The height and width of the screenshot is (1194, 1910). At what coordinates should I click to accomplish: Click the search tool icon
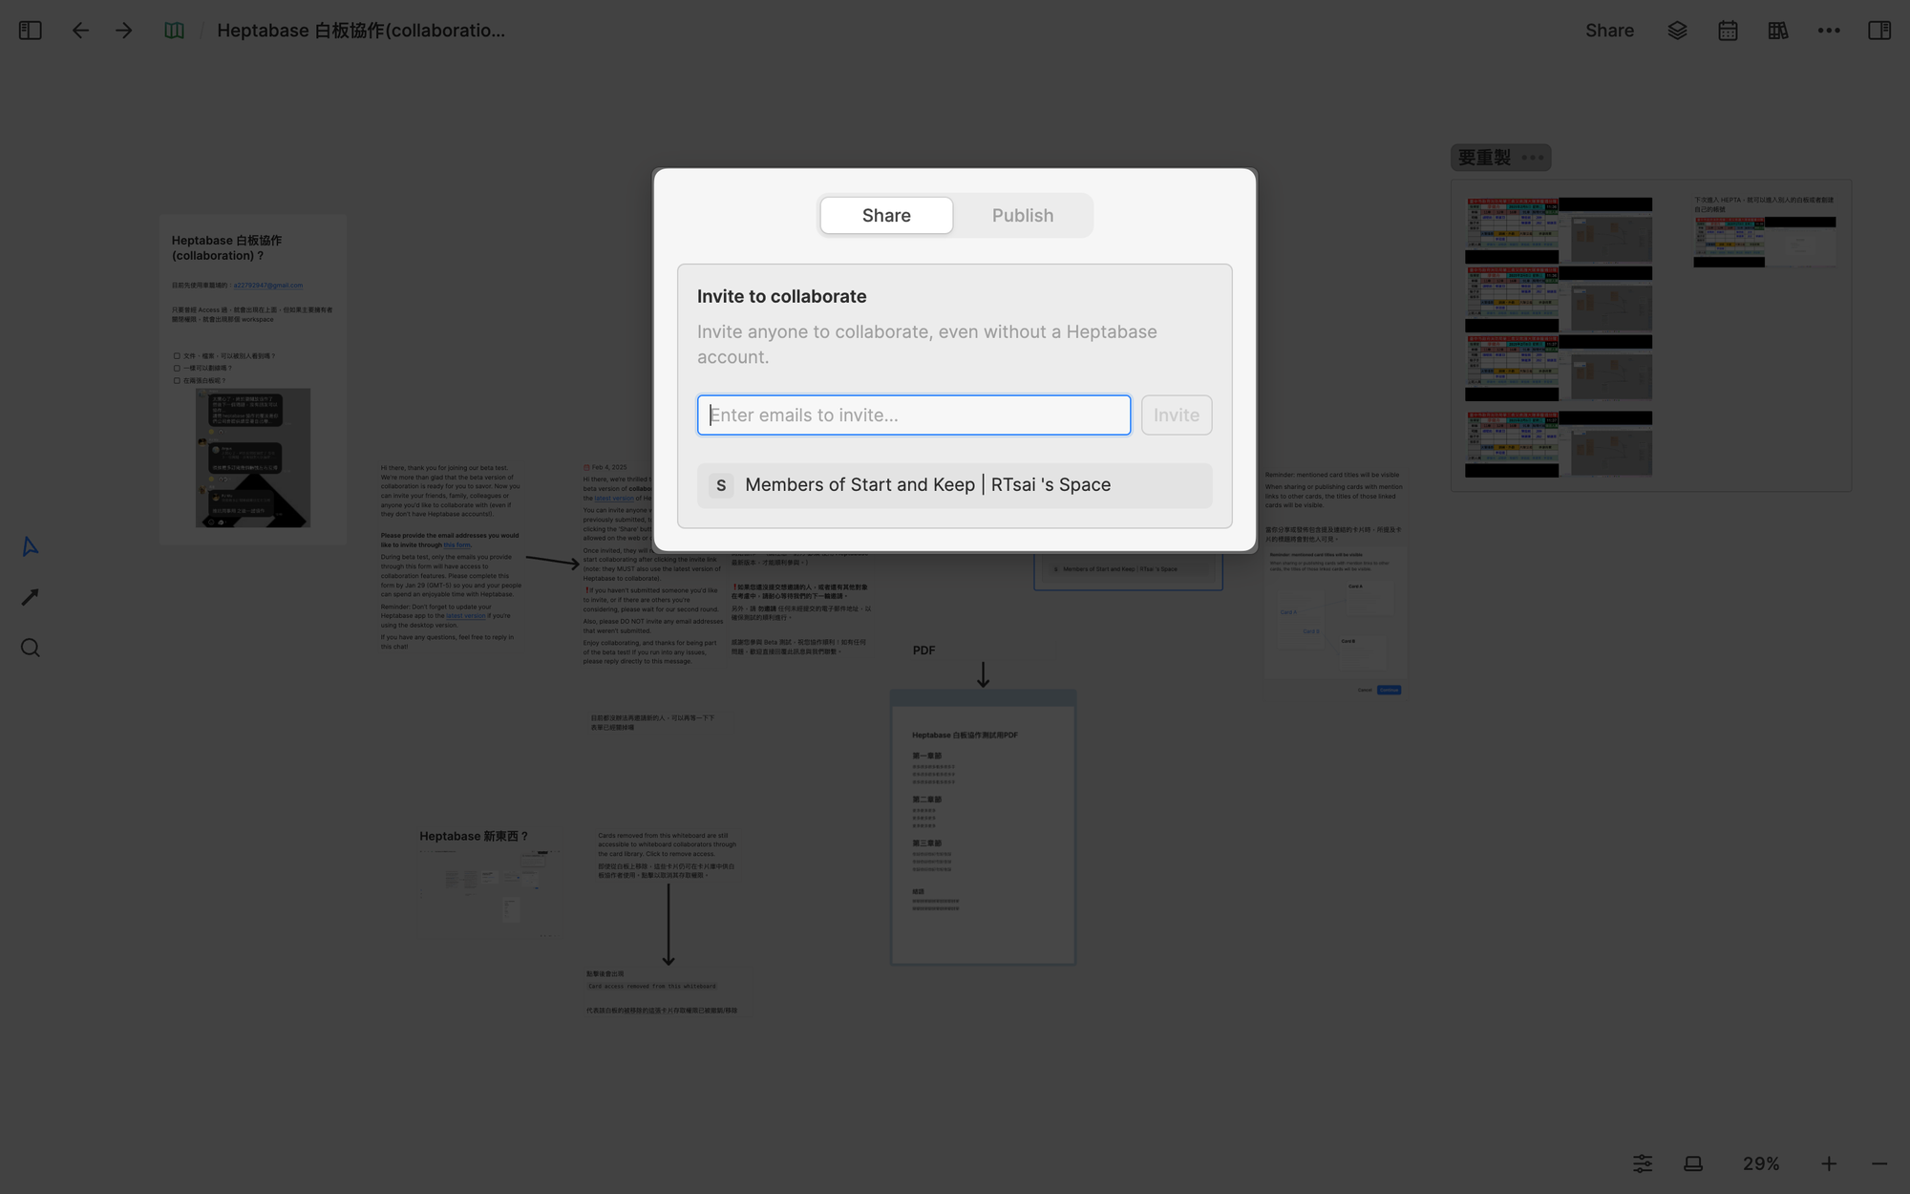[x=31, y=647]
